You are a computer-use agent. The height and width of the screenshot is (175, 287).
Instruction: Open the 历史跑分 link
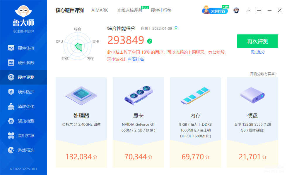point(257,52)
